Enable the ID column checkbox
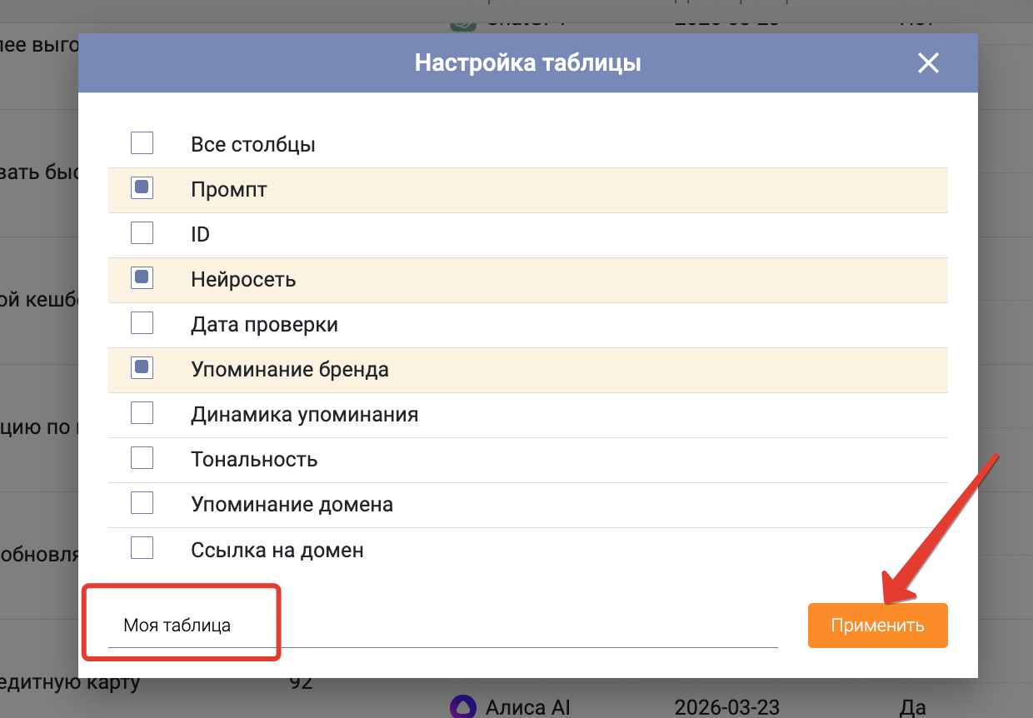Image resolution: width=1033 pixels, height=718 pixels. click(142, 234)
